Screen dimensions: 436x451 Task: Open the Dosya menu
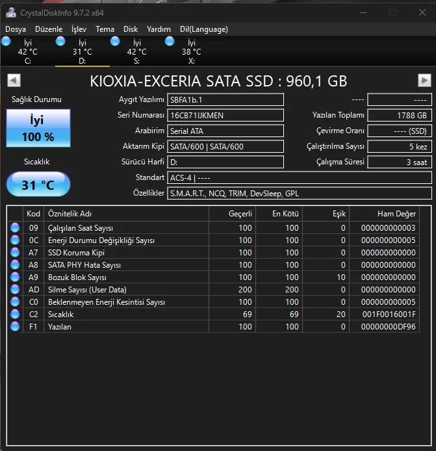point(16,29)
